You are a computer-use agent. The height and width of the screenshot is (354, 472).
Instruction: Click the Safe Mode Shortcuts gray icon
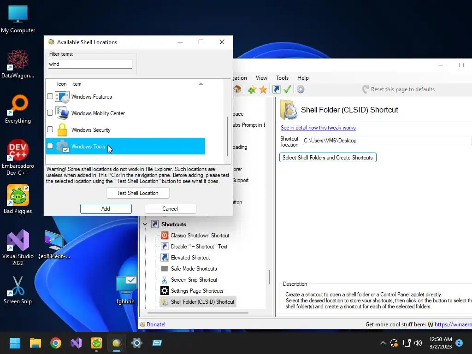165,269
